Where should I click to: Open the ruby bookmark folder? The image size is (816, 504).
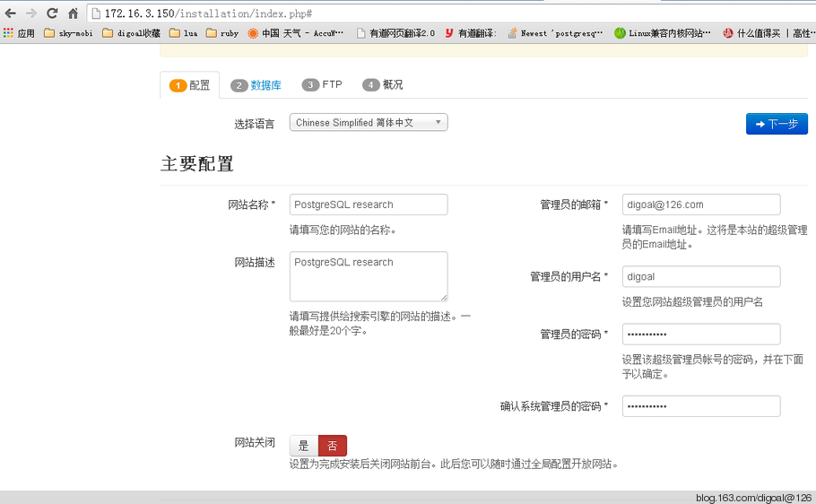click(x=222, y=33)
